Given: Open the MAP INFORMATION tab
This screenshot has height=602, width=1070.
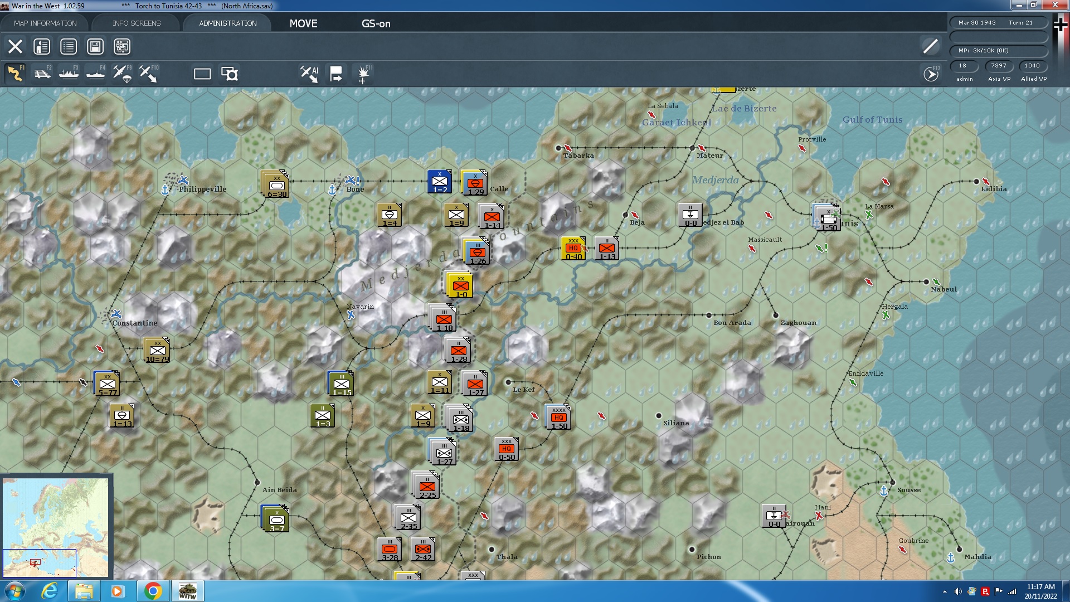Looking at the screenshot, I should (x=45, y=23).
